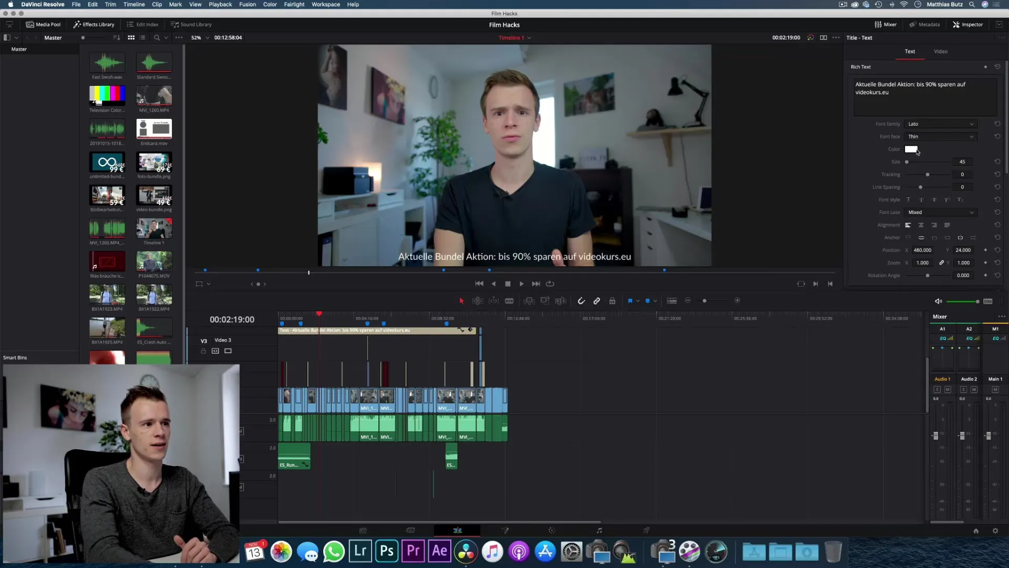Viewport: 1009px width, 568px height.
Task: Click the white text Color swatch
Action: (911, 149)
